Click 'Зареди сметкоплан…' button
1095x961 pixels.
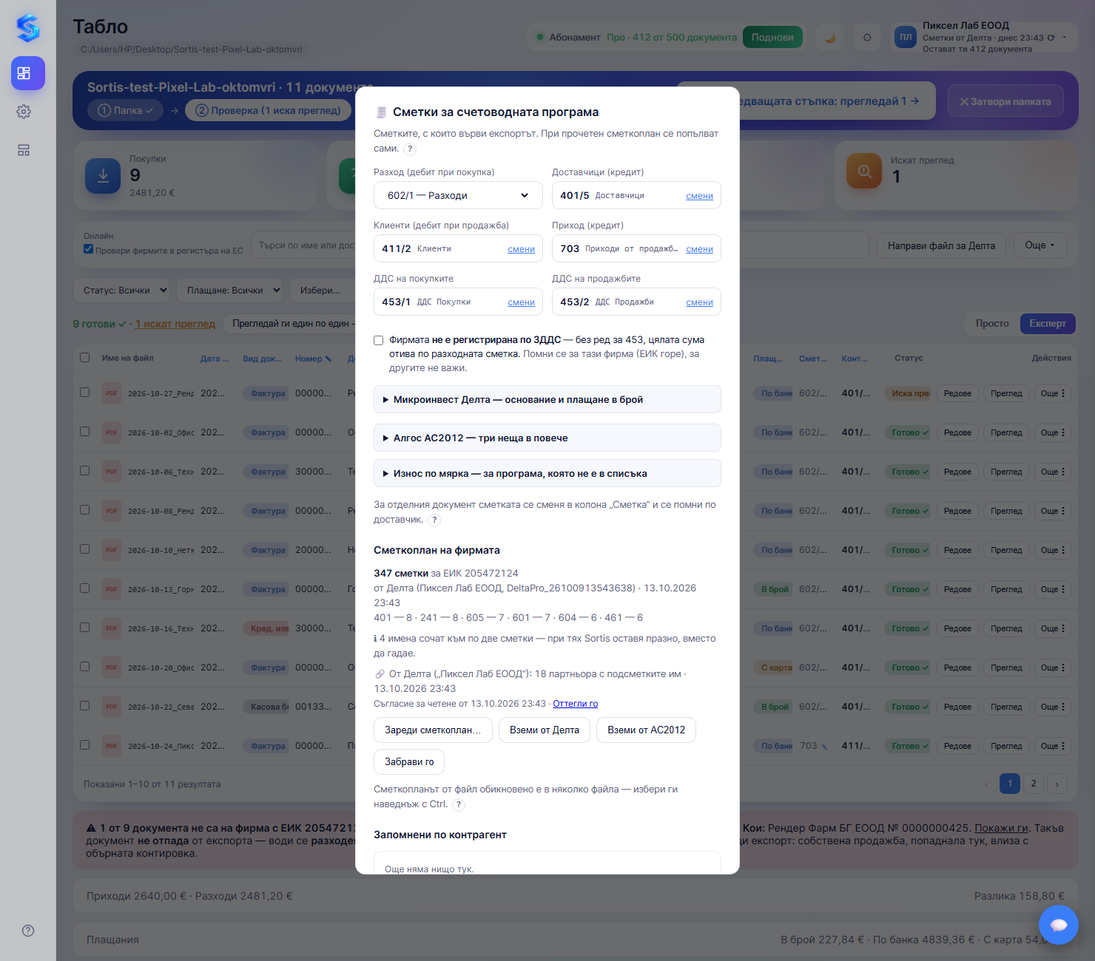tap(433, 730)
